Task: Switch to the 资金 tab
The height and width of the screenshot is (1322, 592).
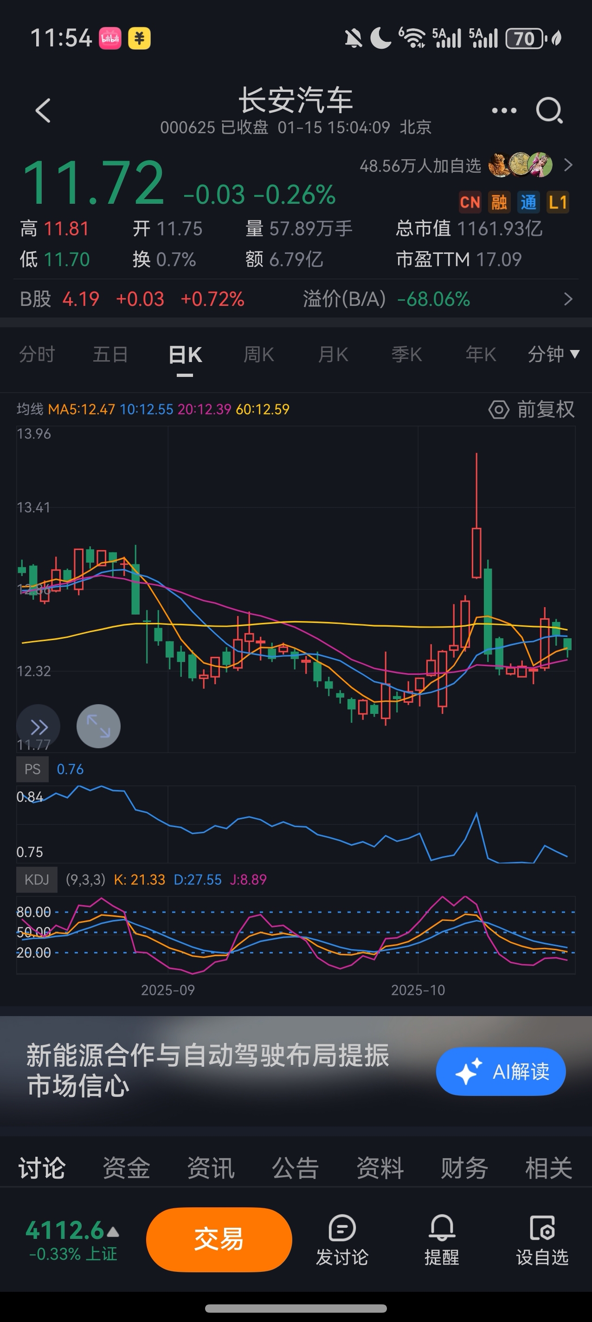Action: tap(126, 1168)
